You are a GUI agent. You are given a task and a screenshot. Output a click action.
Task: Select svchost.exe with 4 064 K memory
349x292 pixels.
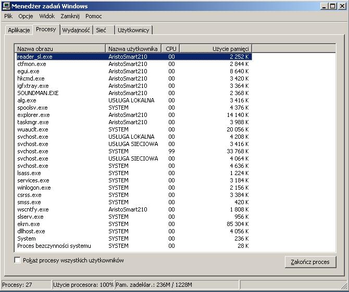(134, 158)
